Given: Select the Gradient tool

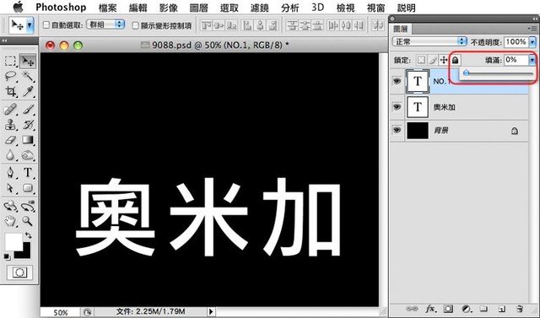Looking at the screenshot, I should click(28, 140).
